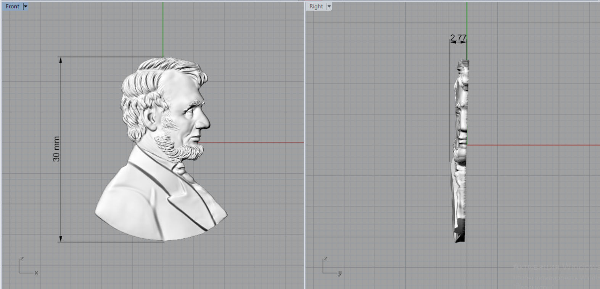Select the 2.77 dimension text
Image resolution: width=600 pixels, height=289 pixels.
pos(458,38)
